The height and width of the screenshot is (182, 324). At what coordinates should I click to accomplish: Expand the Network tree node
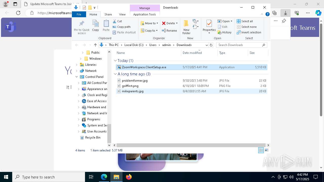tap(77, 71)
